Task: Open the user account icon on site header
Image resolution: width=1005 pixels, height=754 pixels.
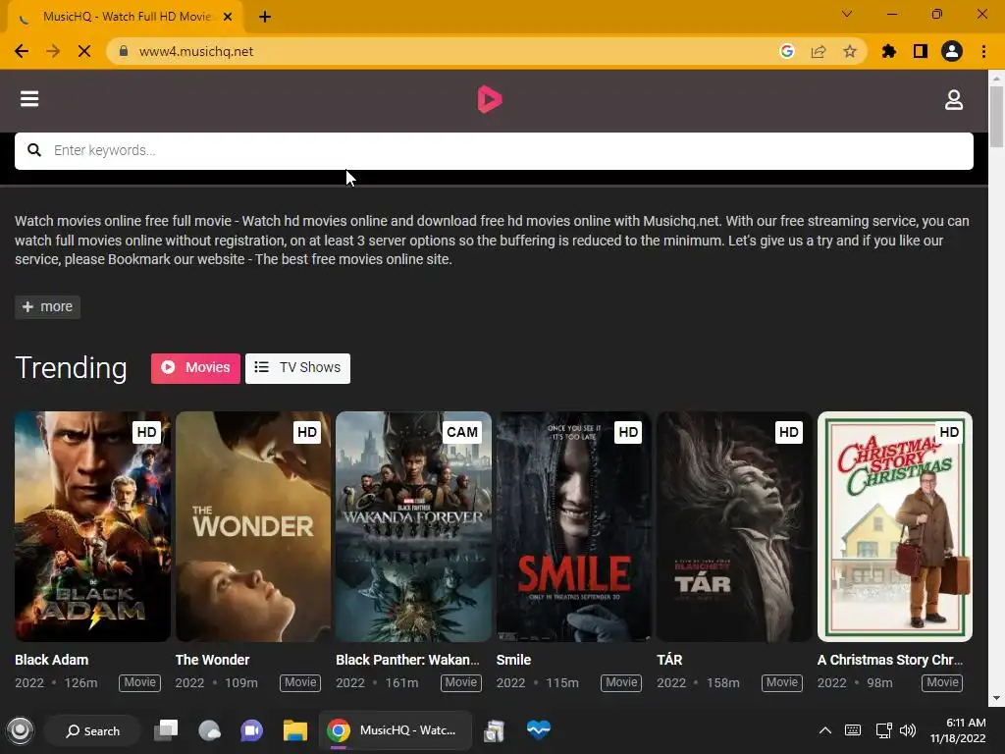Action: [954, 100]
